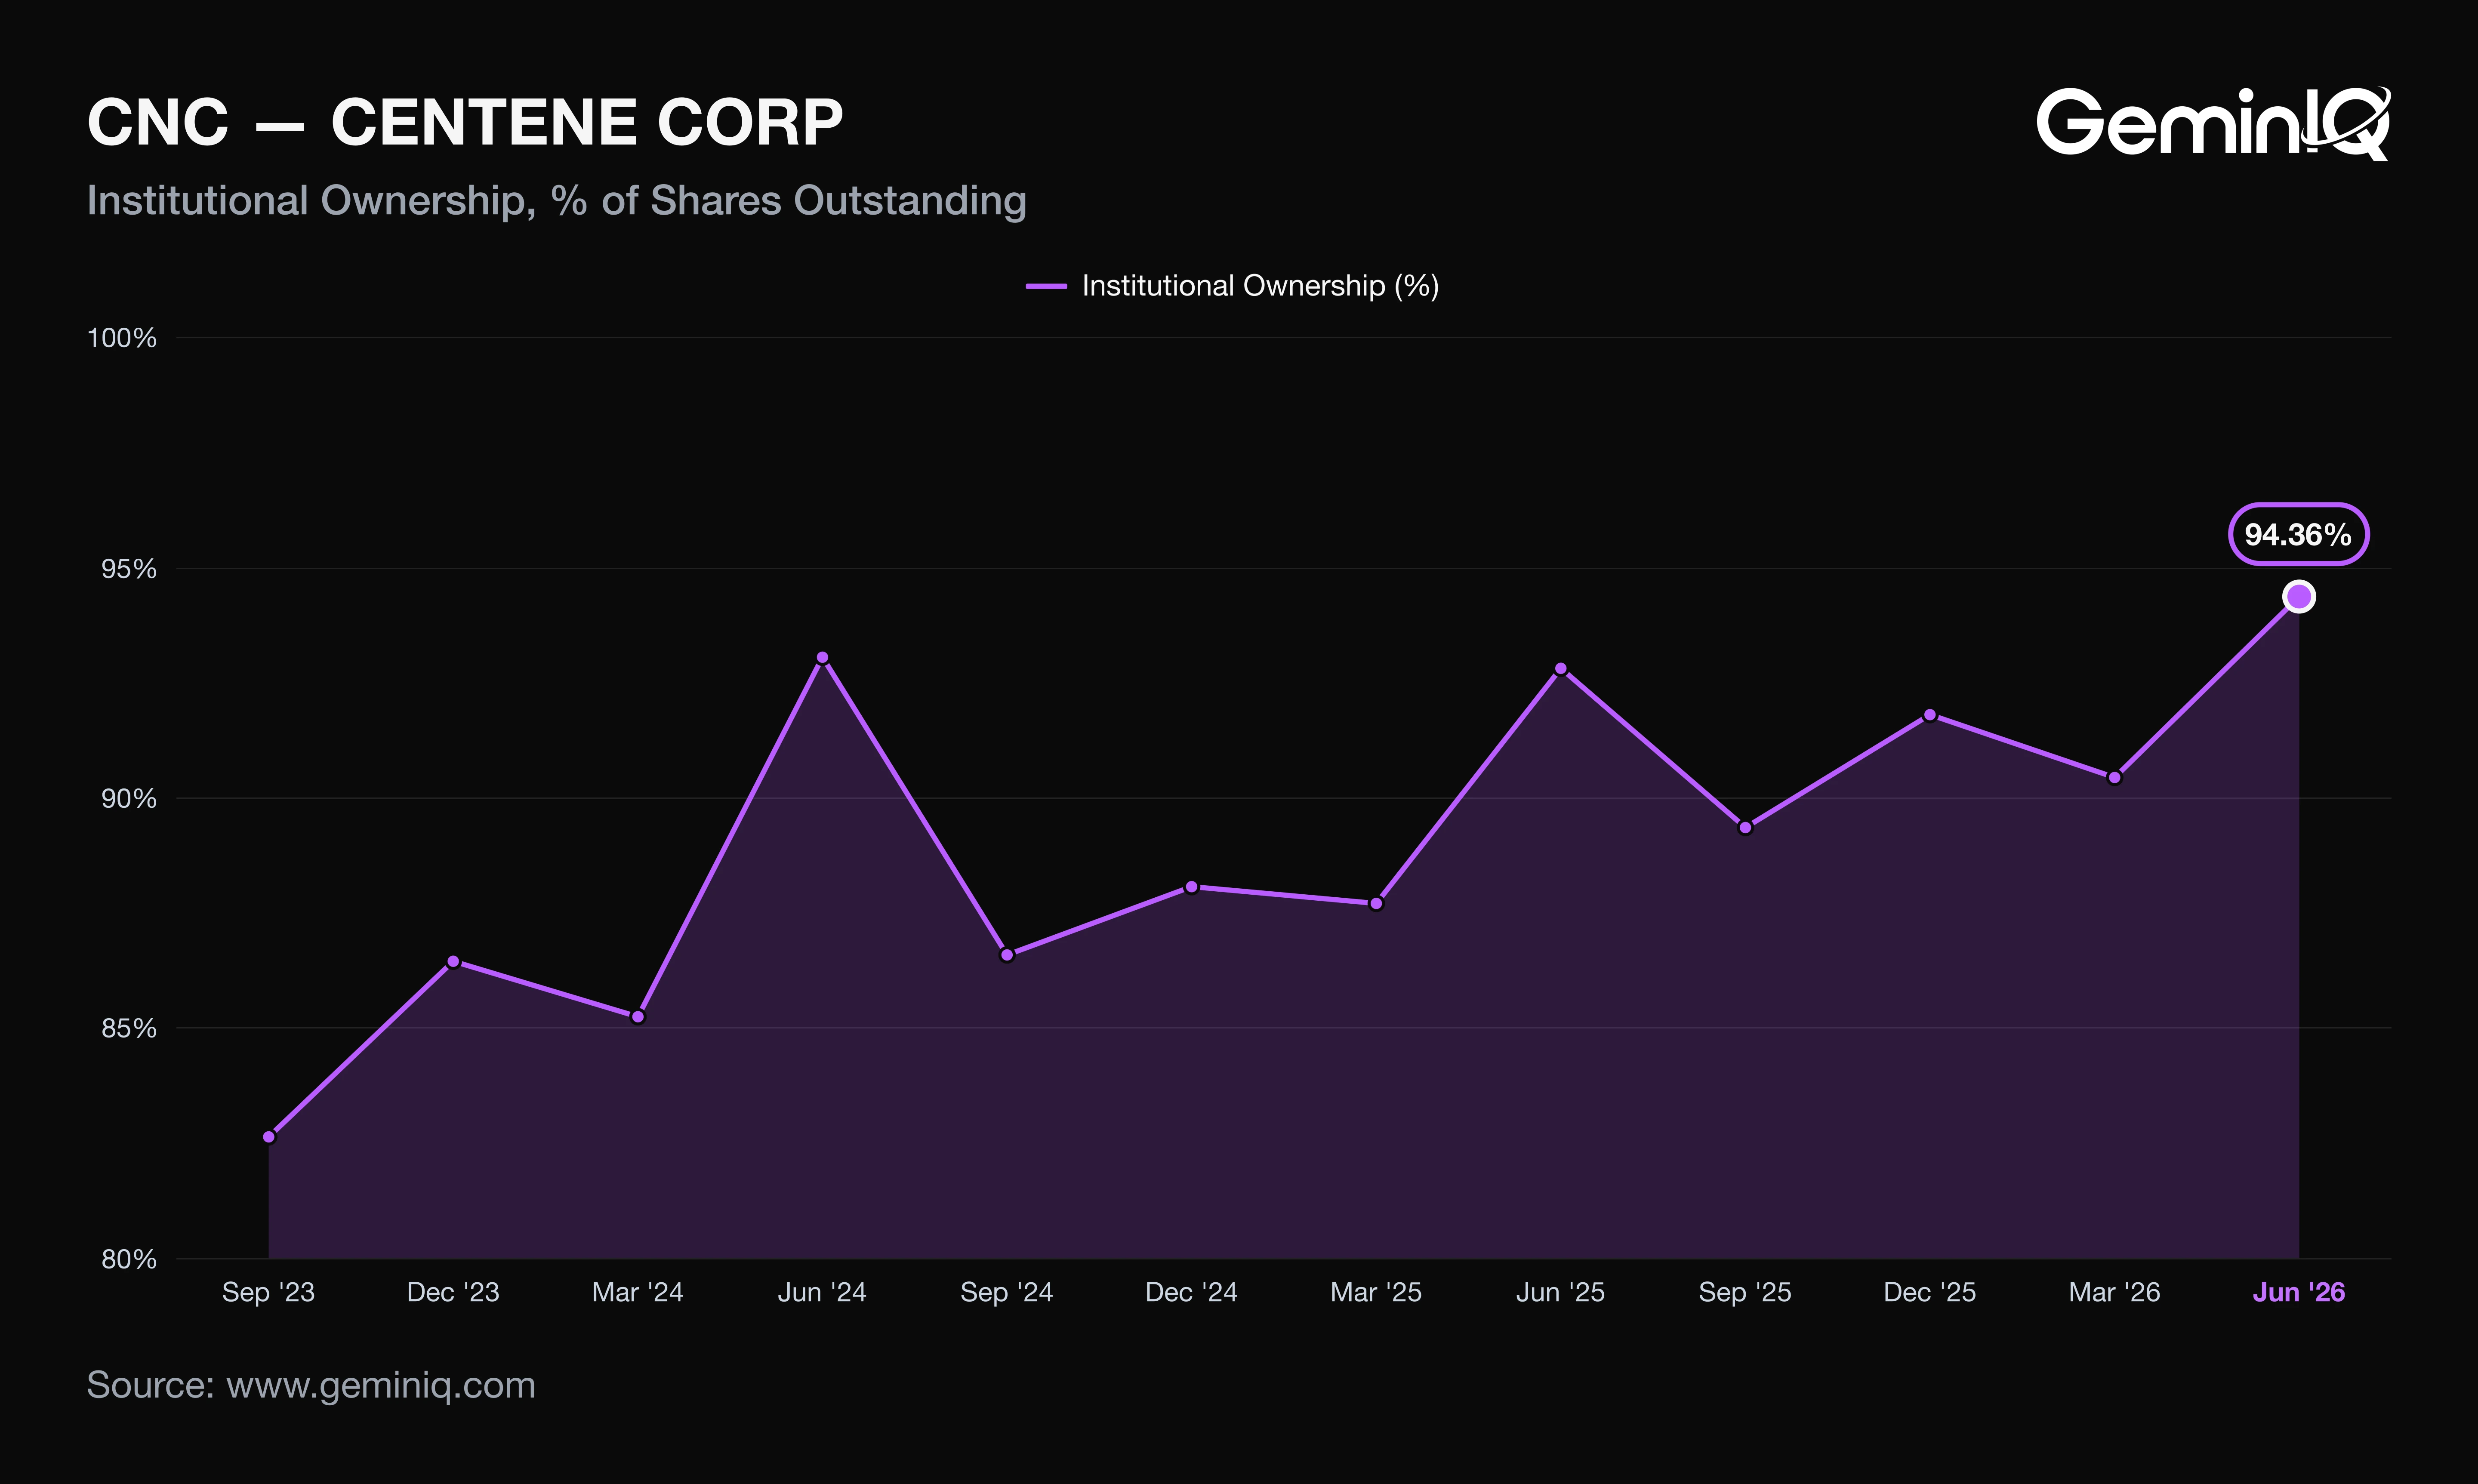The height and width of the screenshot is (1484, 2478).
Task: Select the Sep '25 data point
Action: point(1745,828)
